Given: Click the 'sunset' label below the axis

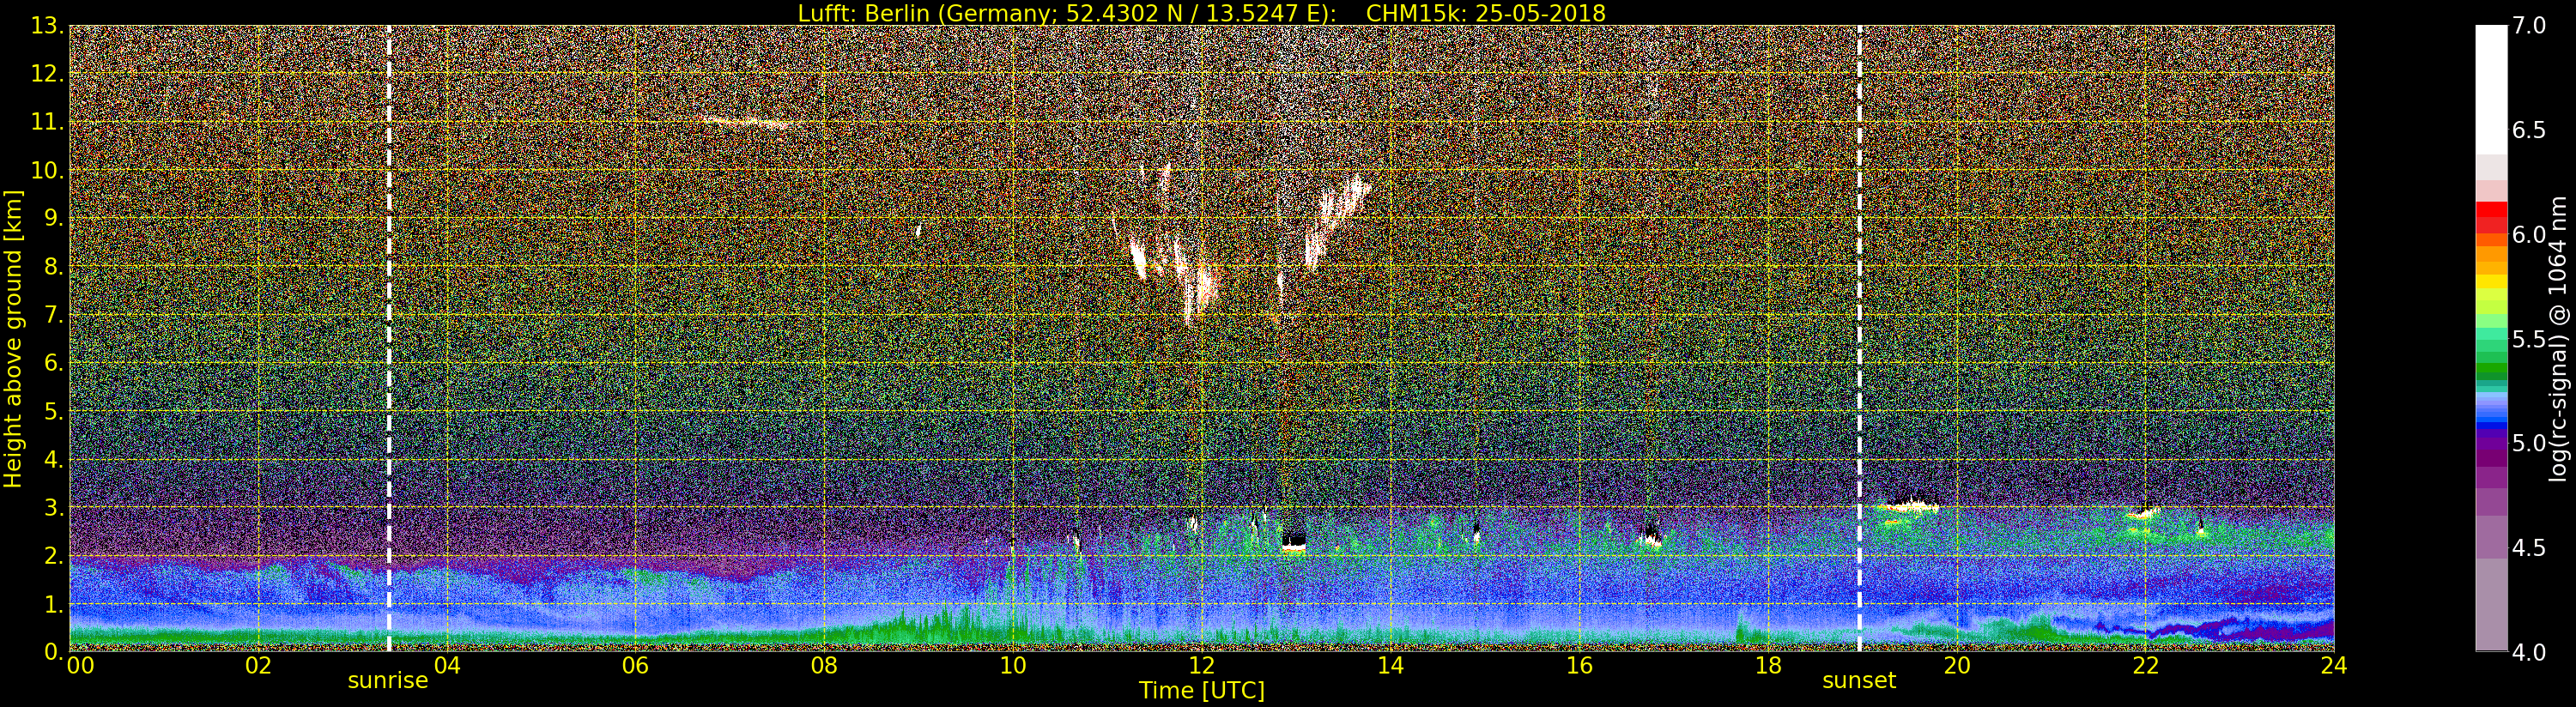Looking at the screenshot, I should [1859, 681].
